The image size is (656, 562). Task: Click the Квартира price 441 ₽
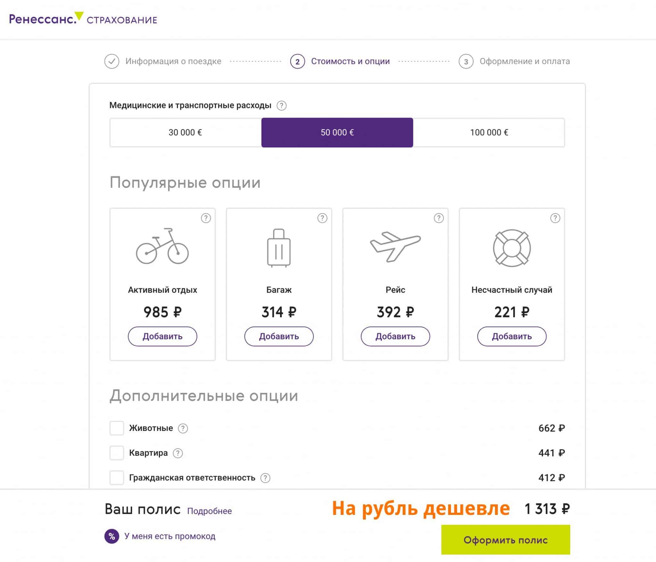click(x=552, y=453)
